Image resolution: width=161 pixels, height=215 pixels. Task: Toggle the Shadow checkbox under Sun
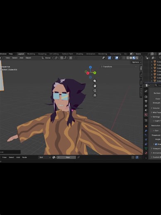point(156,144)
